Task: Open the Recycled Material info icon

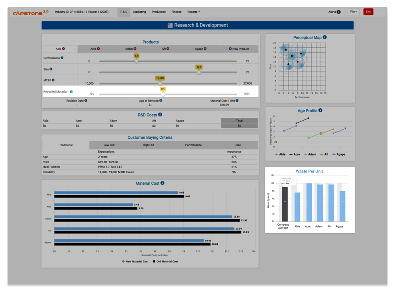Action: pos(72,91)
